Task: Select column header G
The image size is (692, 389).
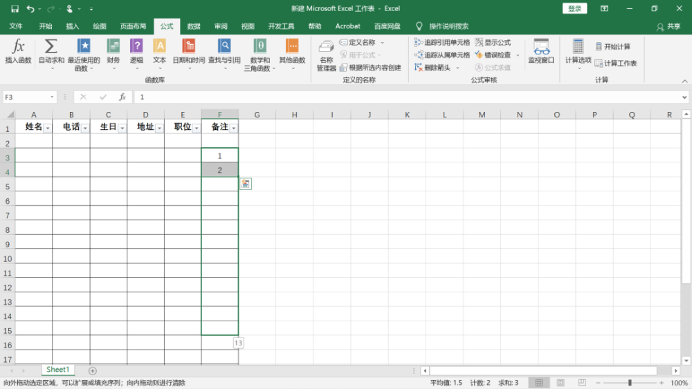Action: click(x=257, y=115)
